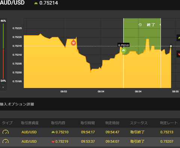Click the green High button at chart edge
180x148 pixels.
178,38
